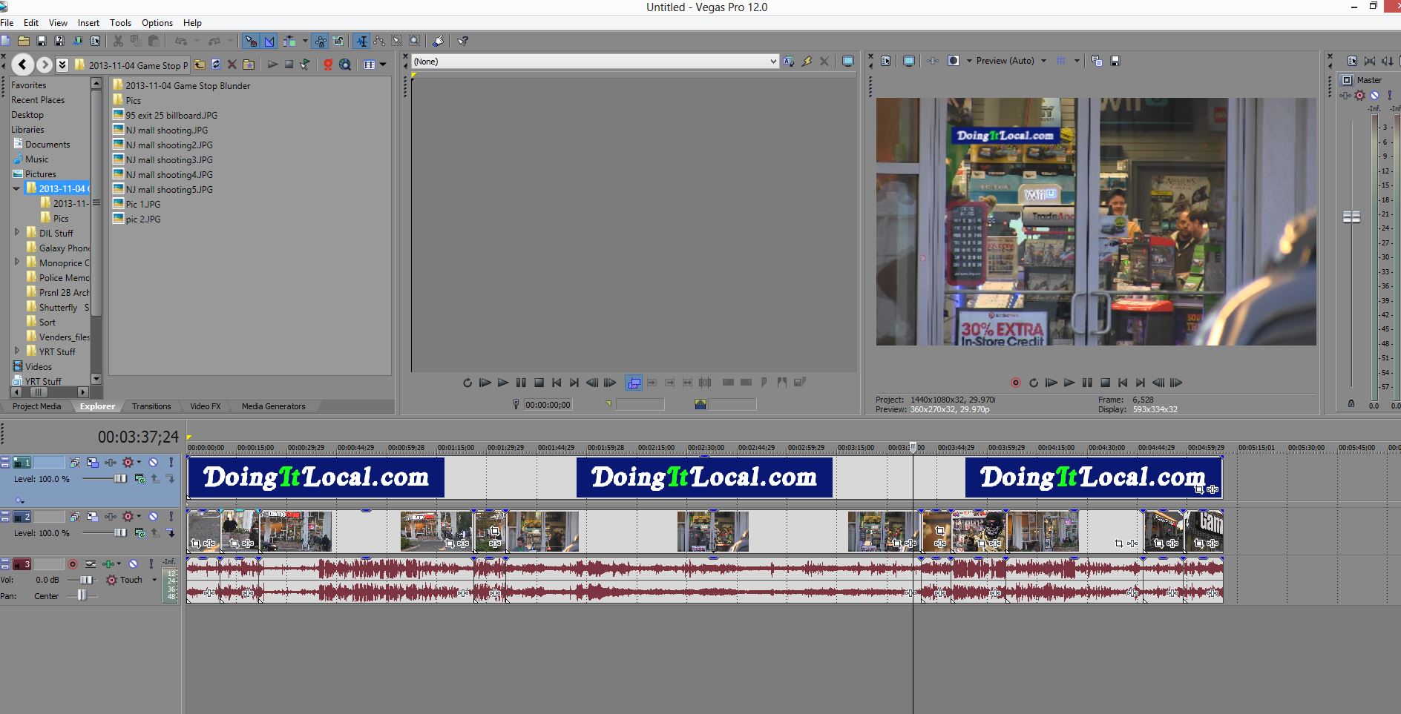Click the last DoingItLocal.com clip on track 1

pyautogui.click(x=1092, y=477)
